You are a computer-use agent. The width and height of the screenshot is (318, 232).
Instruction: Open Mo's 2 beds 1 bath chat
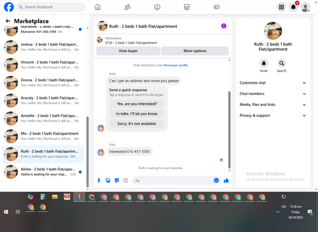tap(43, 136)
